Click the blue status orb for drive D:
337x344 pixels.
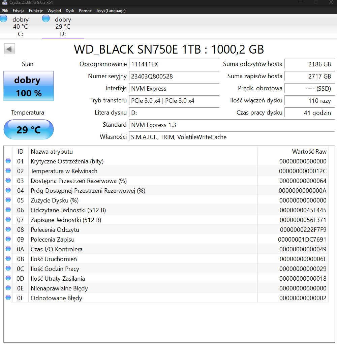[x=46, y=19]
